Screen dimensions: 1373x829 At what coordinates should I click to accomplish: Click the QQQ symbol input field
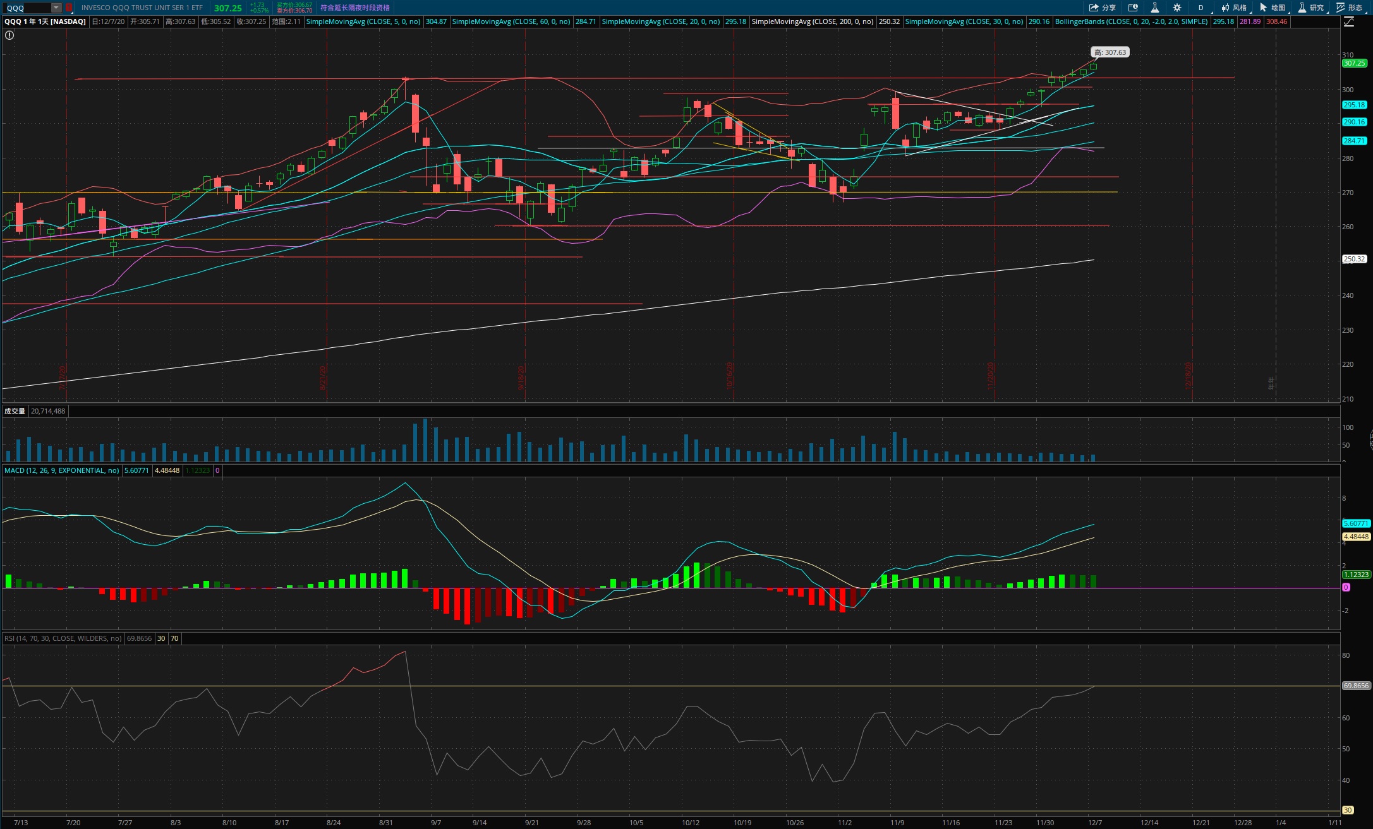[x=27, y=8]
